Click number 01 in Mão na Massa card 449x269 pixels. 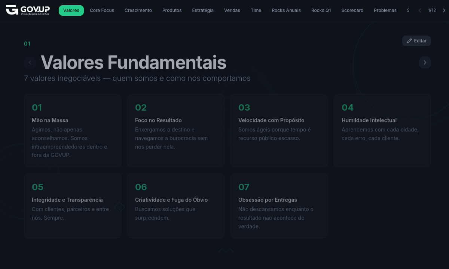pyautogui.click(x=37, y=108)
